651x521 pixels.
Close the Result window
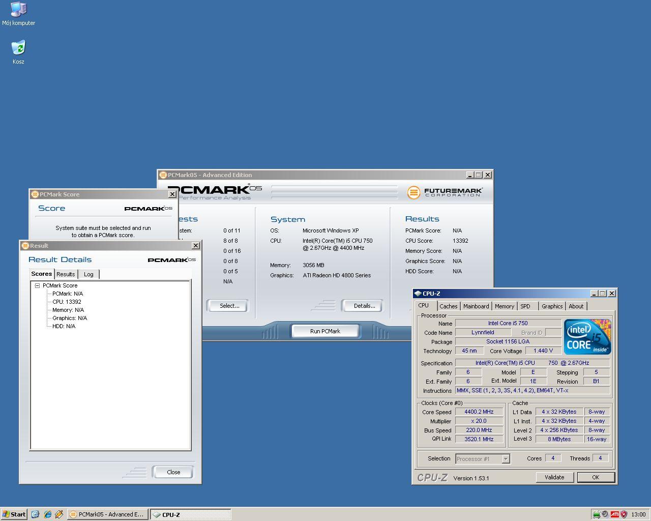tap(195, 246)
